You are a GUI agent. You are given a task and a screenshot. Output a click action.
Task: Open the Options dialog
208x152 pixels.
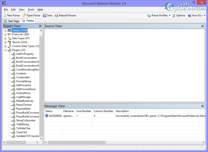[179, 15]
